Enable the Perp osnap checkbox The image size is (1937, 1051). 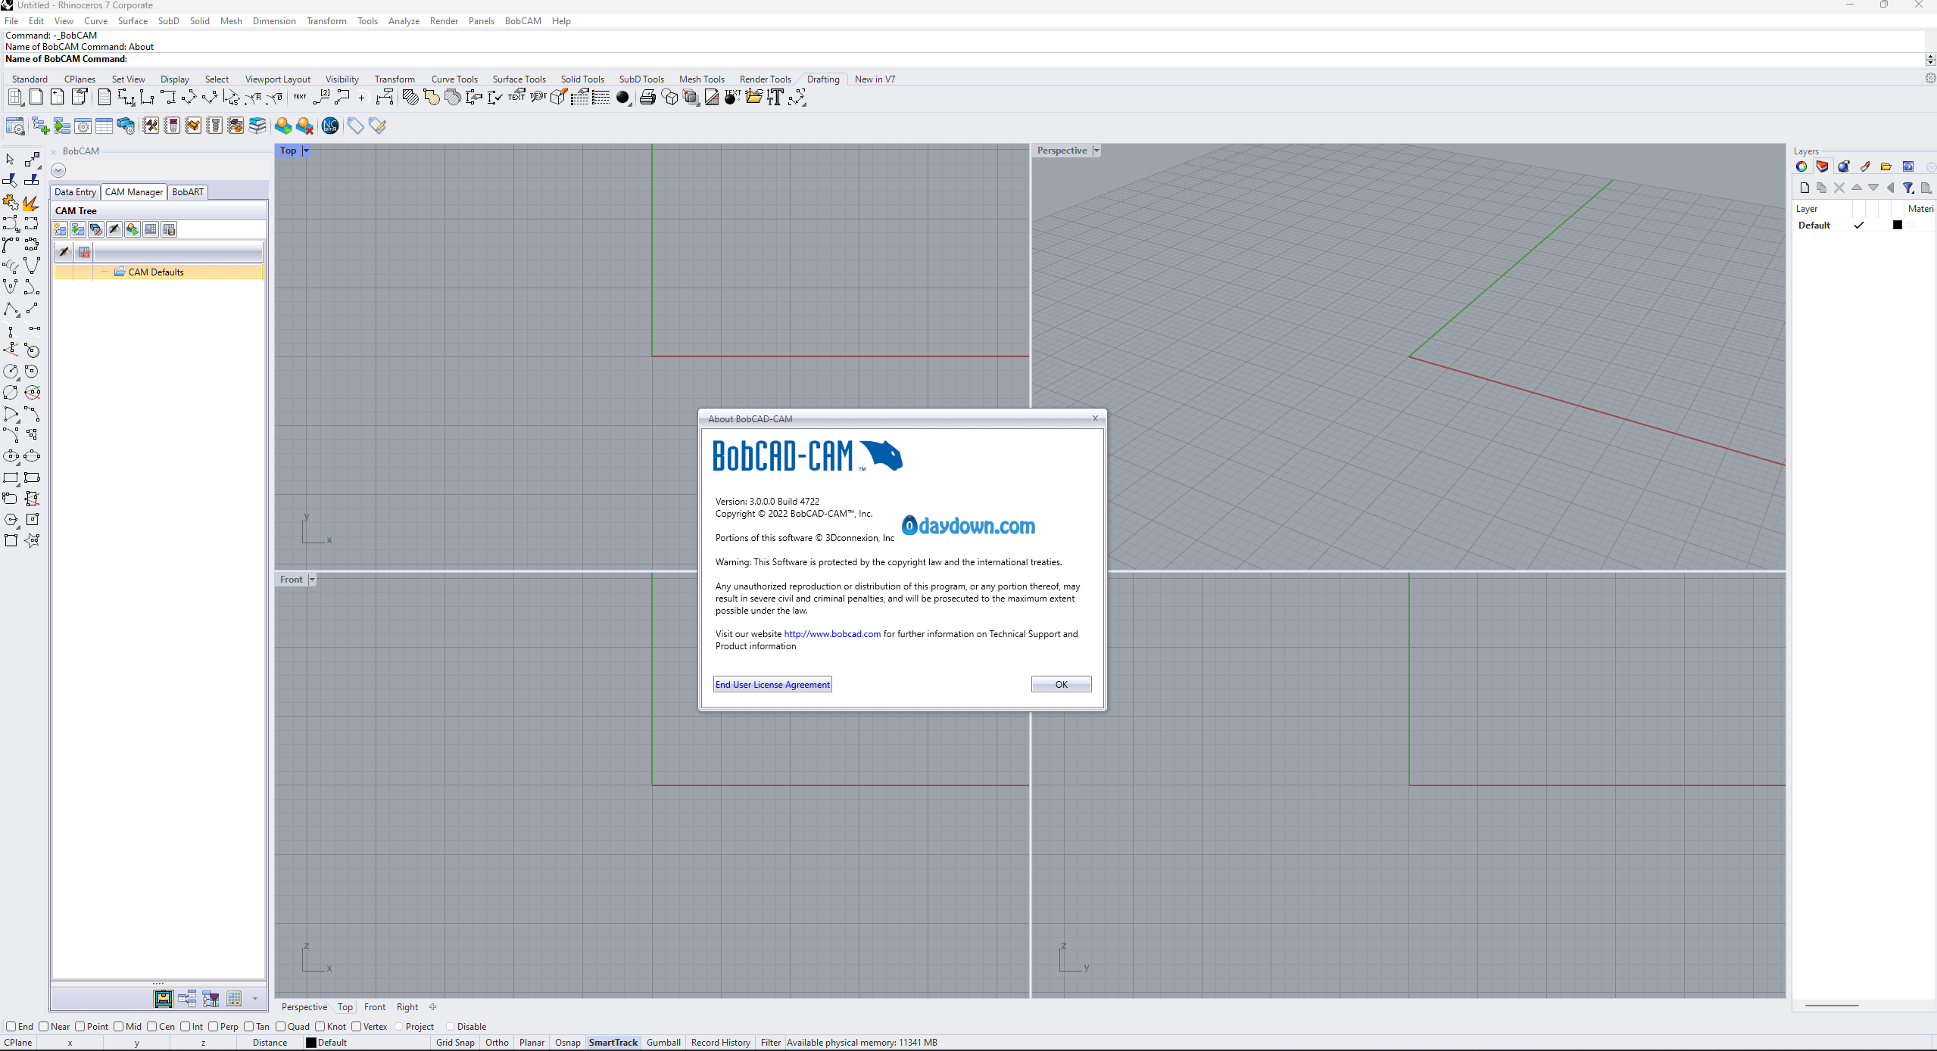click(x=214, y=1026)
